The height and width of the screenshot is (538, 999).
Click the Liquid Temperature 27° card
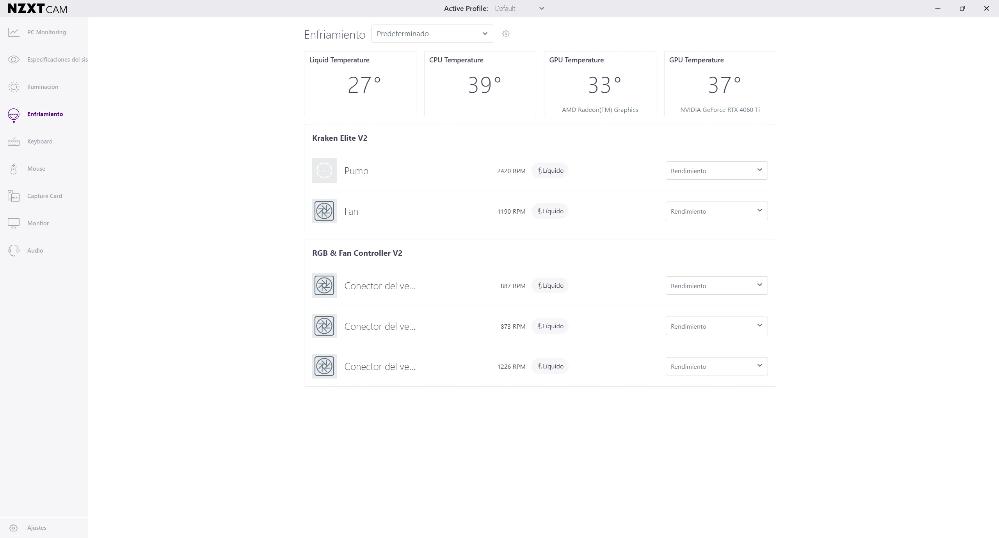[x=360, y=83]
